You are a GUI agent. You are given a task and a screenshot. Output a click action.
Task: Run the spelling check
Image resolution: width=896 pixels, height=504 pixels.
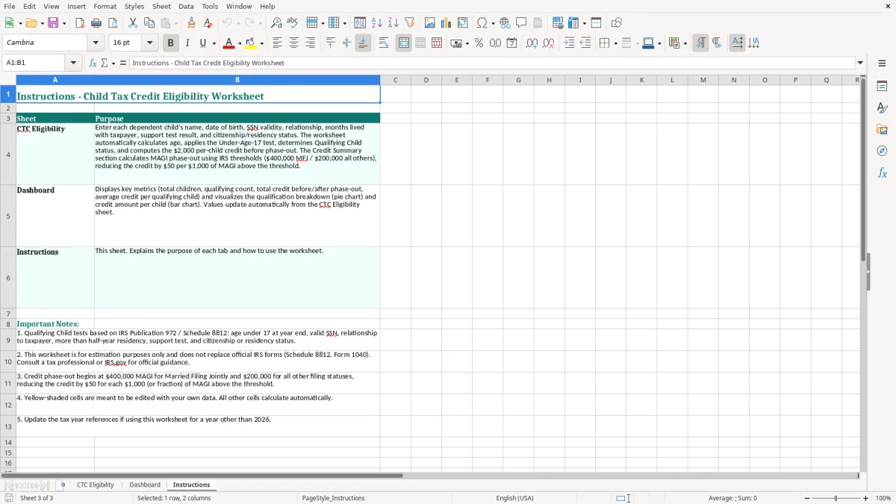[x=293, y=23]
